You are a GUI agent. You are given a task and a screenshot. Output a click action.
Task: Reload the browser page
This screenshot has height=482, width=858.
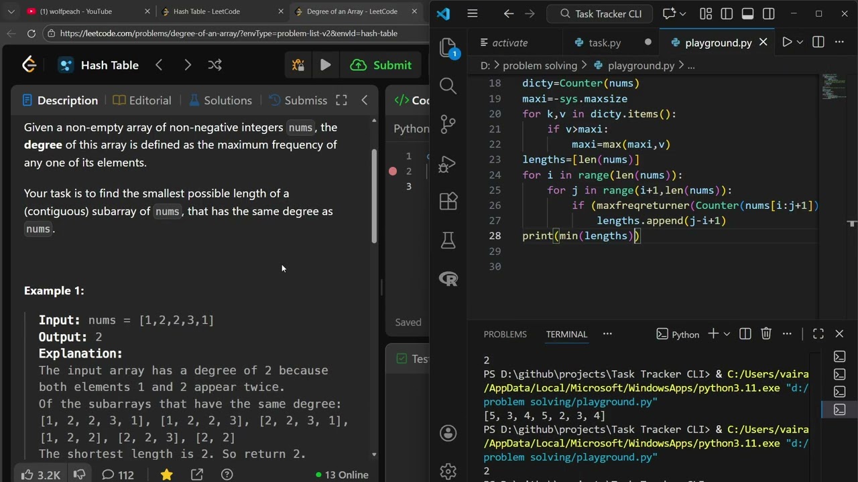tap(32, 33)
